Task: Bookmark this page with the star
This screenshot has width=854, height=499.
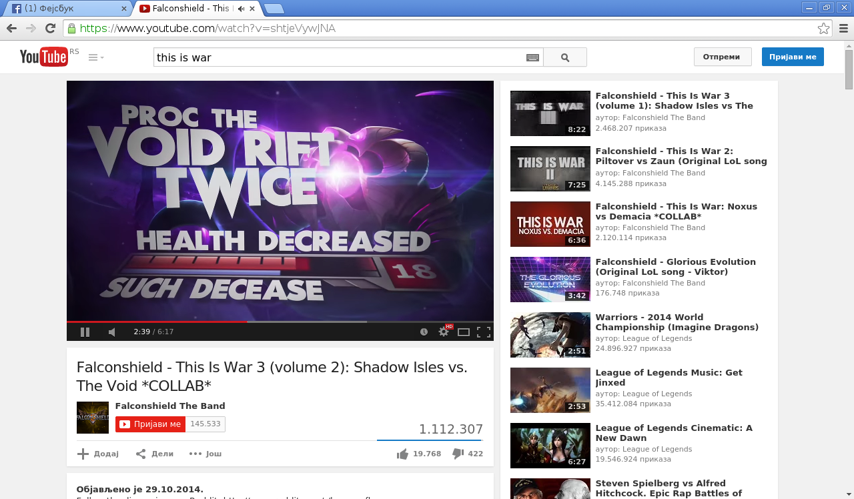Action: (x=823, y=28)
